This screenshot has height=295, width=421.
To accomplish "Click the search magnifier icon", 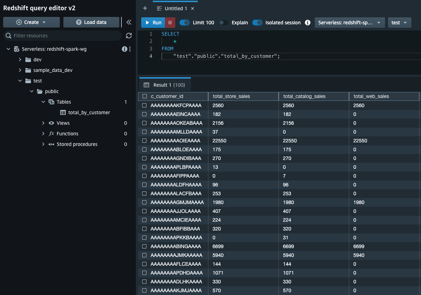I will click(8, 36).
